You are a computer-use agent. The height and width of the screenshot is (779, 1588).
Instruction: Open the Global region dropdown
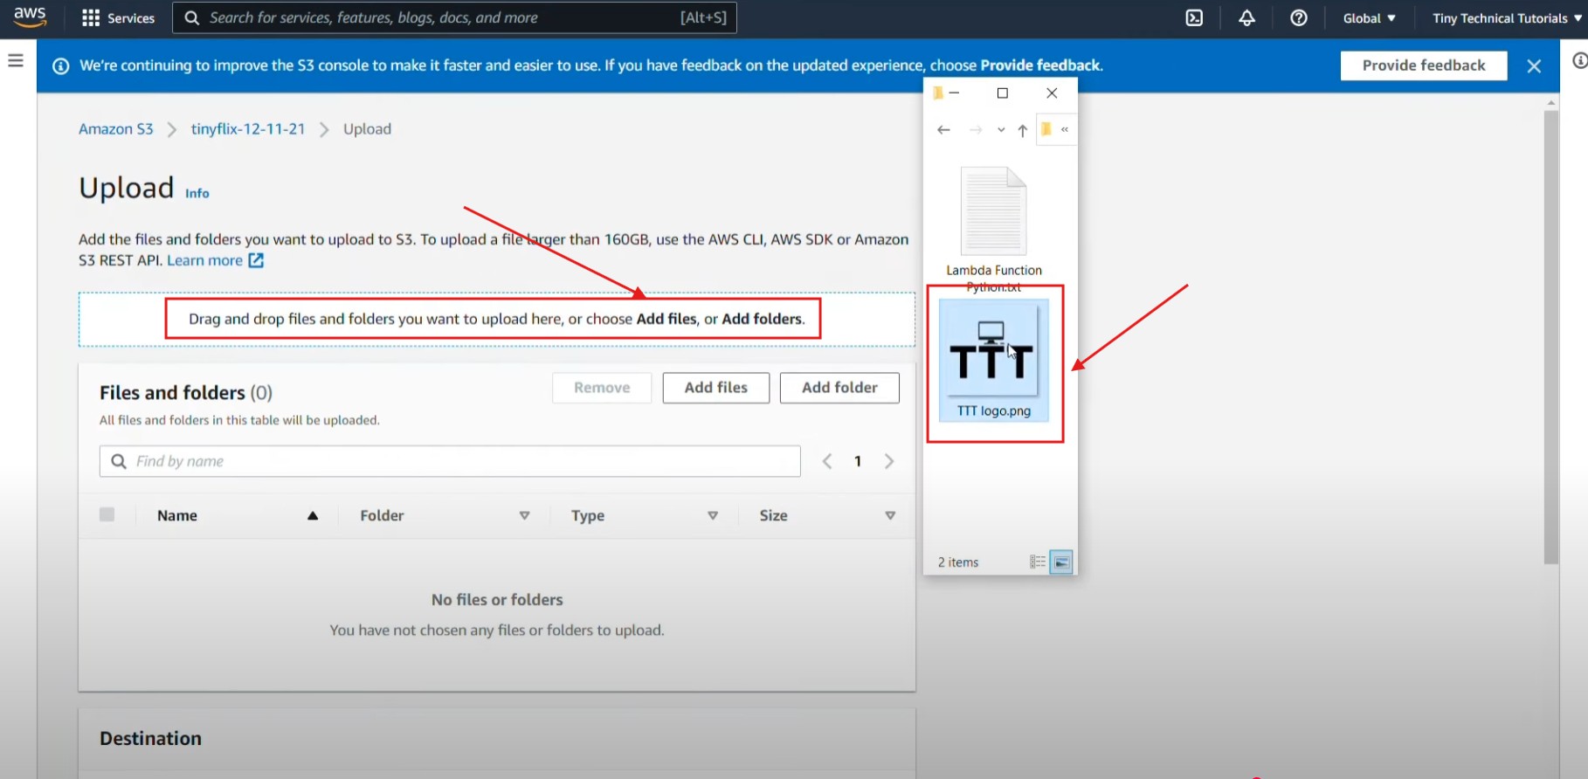point(1369,18)
